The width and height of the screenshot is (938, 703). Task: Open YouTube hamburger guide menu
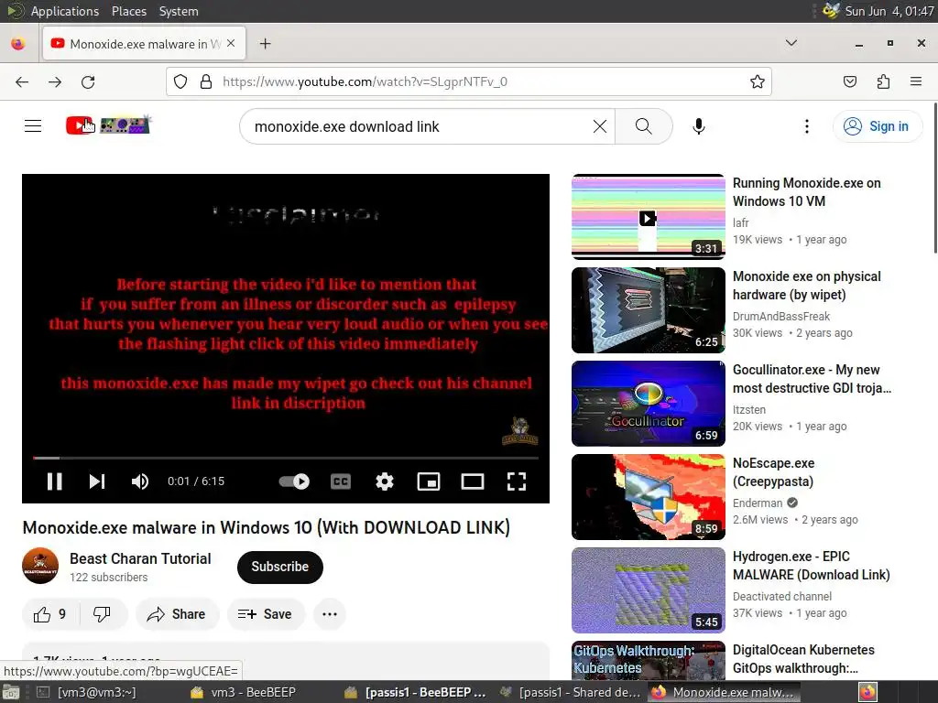tap(33, 126)
